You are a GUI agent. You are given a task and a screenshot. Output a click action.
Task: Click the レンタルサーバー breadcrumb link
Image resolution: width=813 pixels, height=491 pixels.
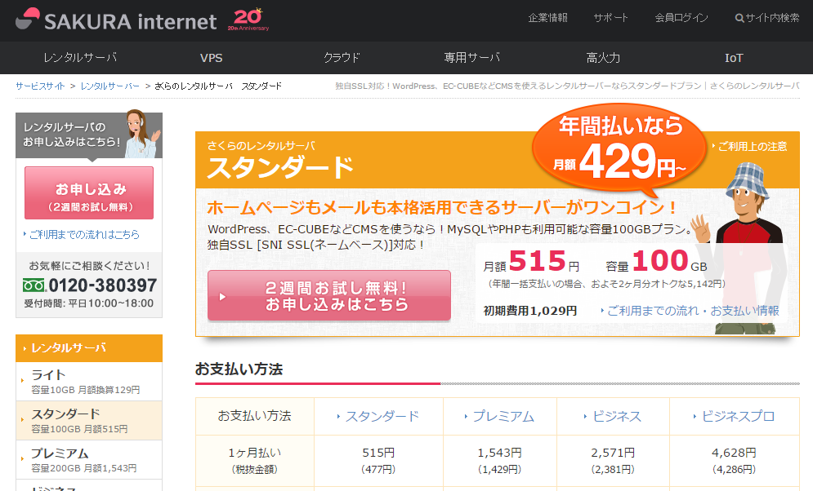point(110,86)
